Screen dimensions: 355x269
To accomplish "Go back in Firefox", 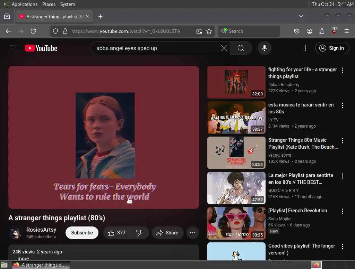I will click(8, 31).
